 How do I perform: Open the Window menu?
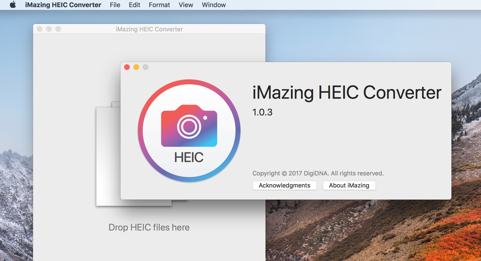click(214, 5)
